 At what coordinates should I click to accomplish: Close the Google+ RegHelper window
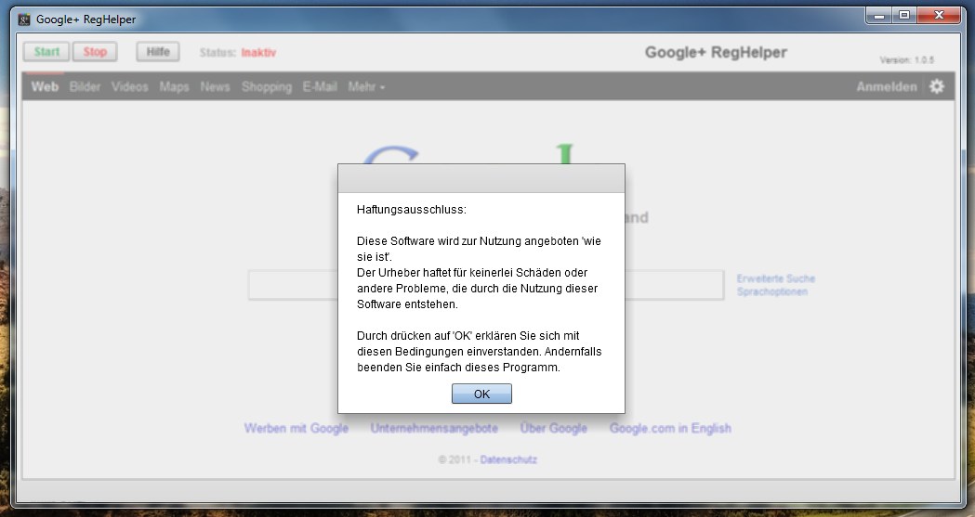[x=939, y=16]
